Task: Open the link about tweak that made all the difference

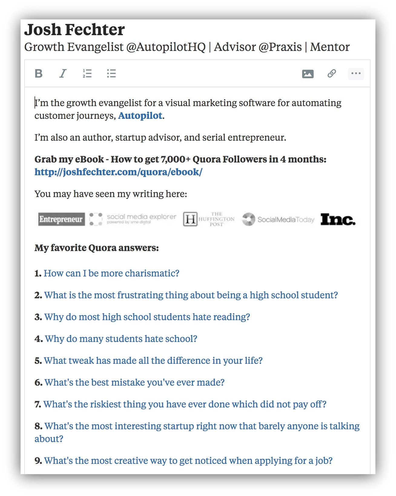Action: pos(153,360)
